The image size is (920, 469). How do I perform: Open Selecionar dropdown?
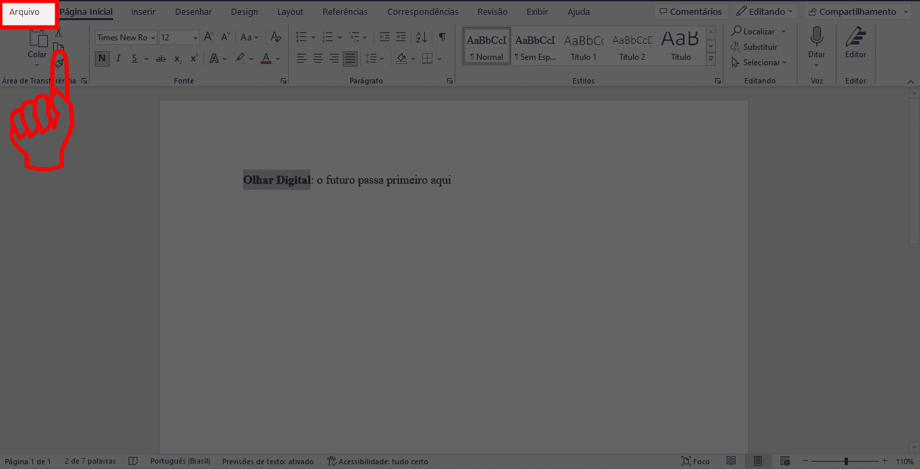[x=759, y=63]
